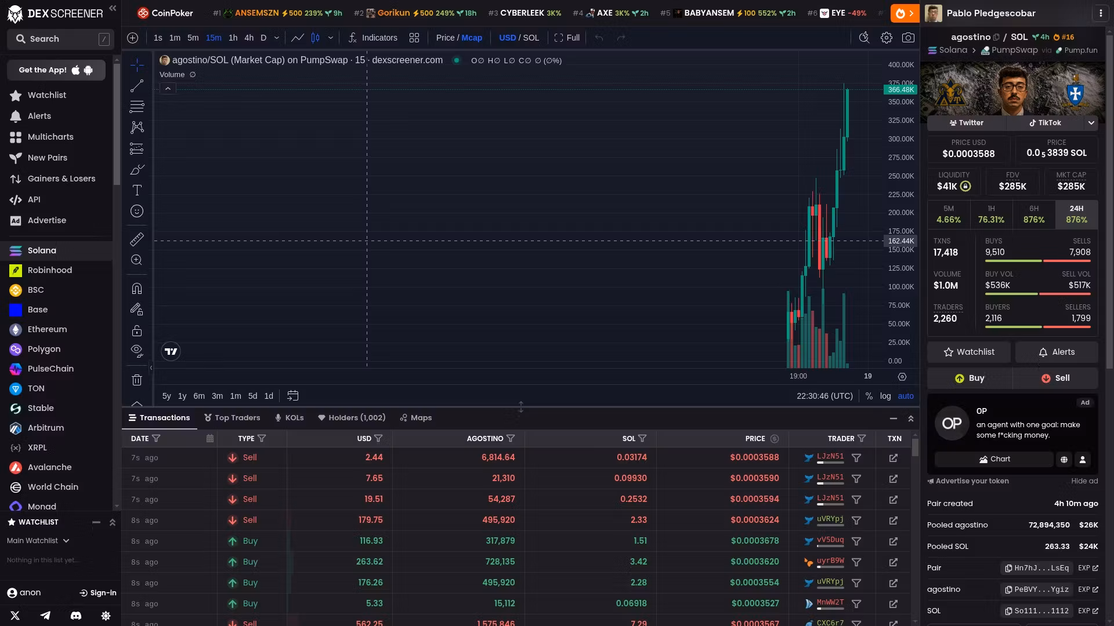Open chart settings gear icon
Image resolution: width=1114 pixels, height=626 pixels.
(x=886, y=38)
